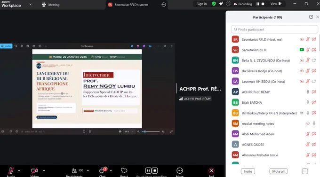Image resolution: width=320 pixels, height=177 pixels.
Task: Click Mute all button
Action: click(279, 171)
